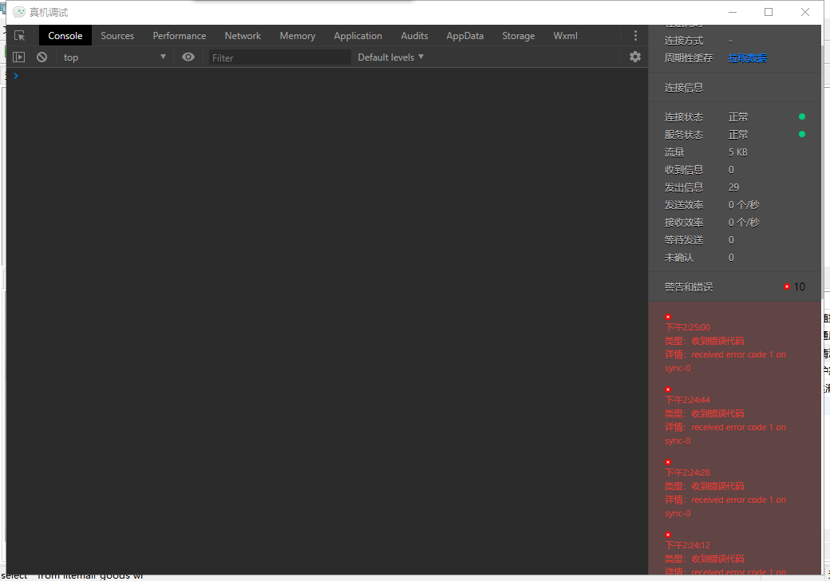Click the WeChat logo in title bar
The width and height of the screenshot is (830, 581).
[x=19, y=12]
